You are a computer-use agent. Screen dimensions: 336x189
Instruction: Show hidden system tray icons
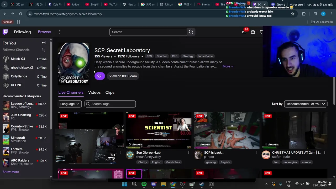pyautogui.click(x=266, y=184)
